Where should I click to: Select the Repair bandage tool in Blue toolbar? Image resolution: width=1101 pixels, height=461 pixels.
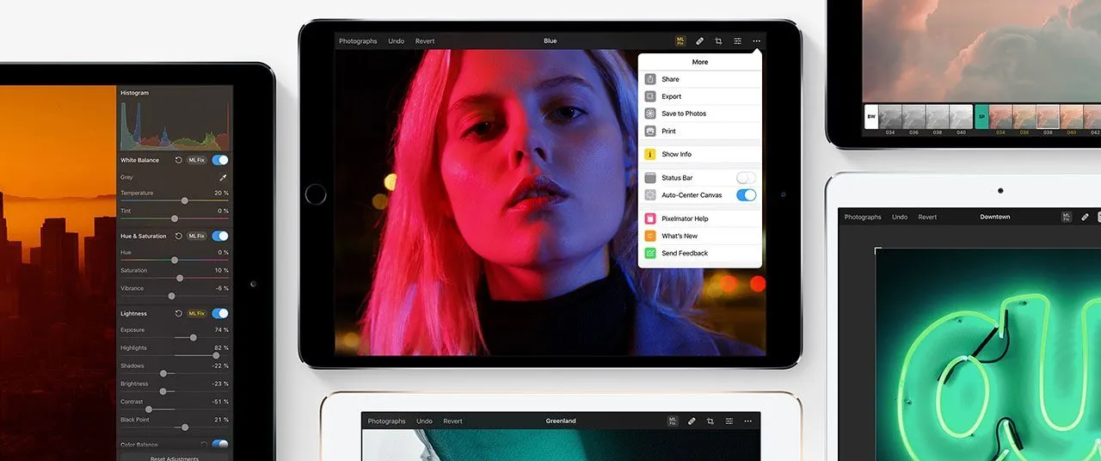700,40
